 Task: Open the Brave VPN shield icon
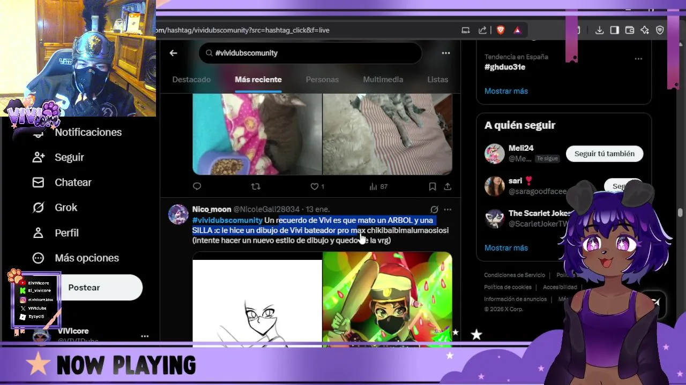coord(660,30)
